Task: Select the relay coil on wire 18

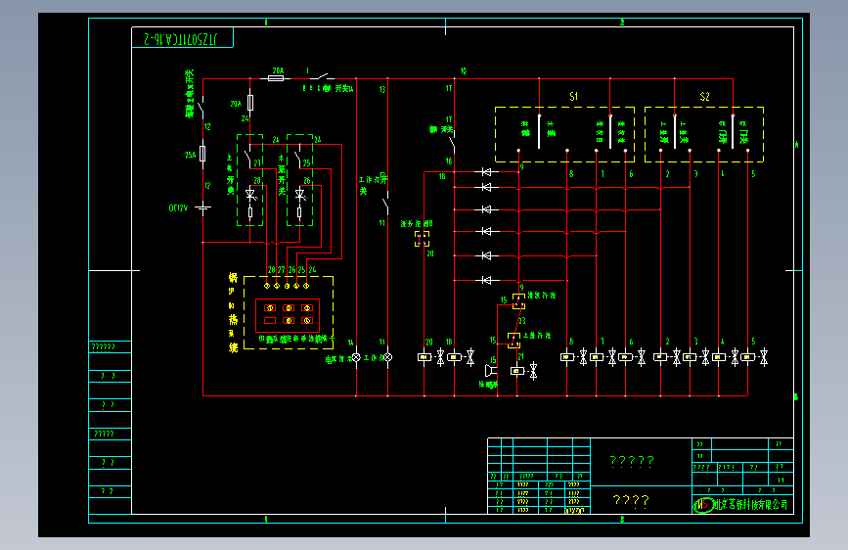Action: click(x=454, y=357)
